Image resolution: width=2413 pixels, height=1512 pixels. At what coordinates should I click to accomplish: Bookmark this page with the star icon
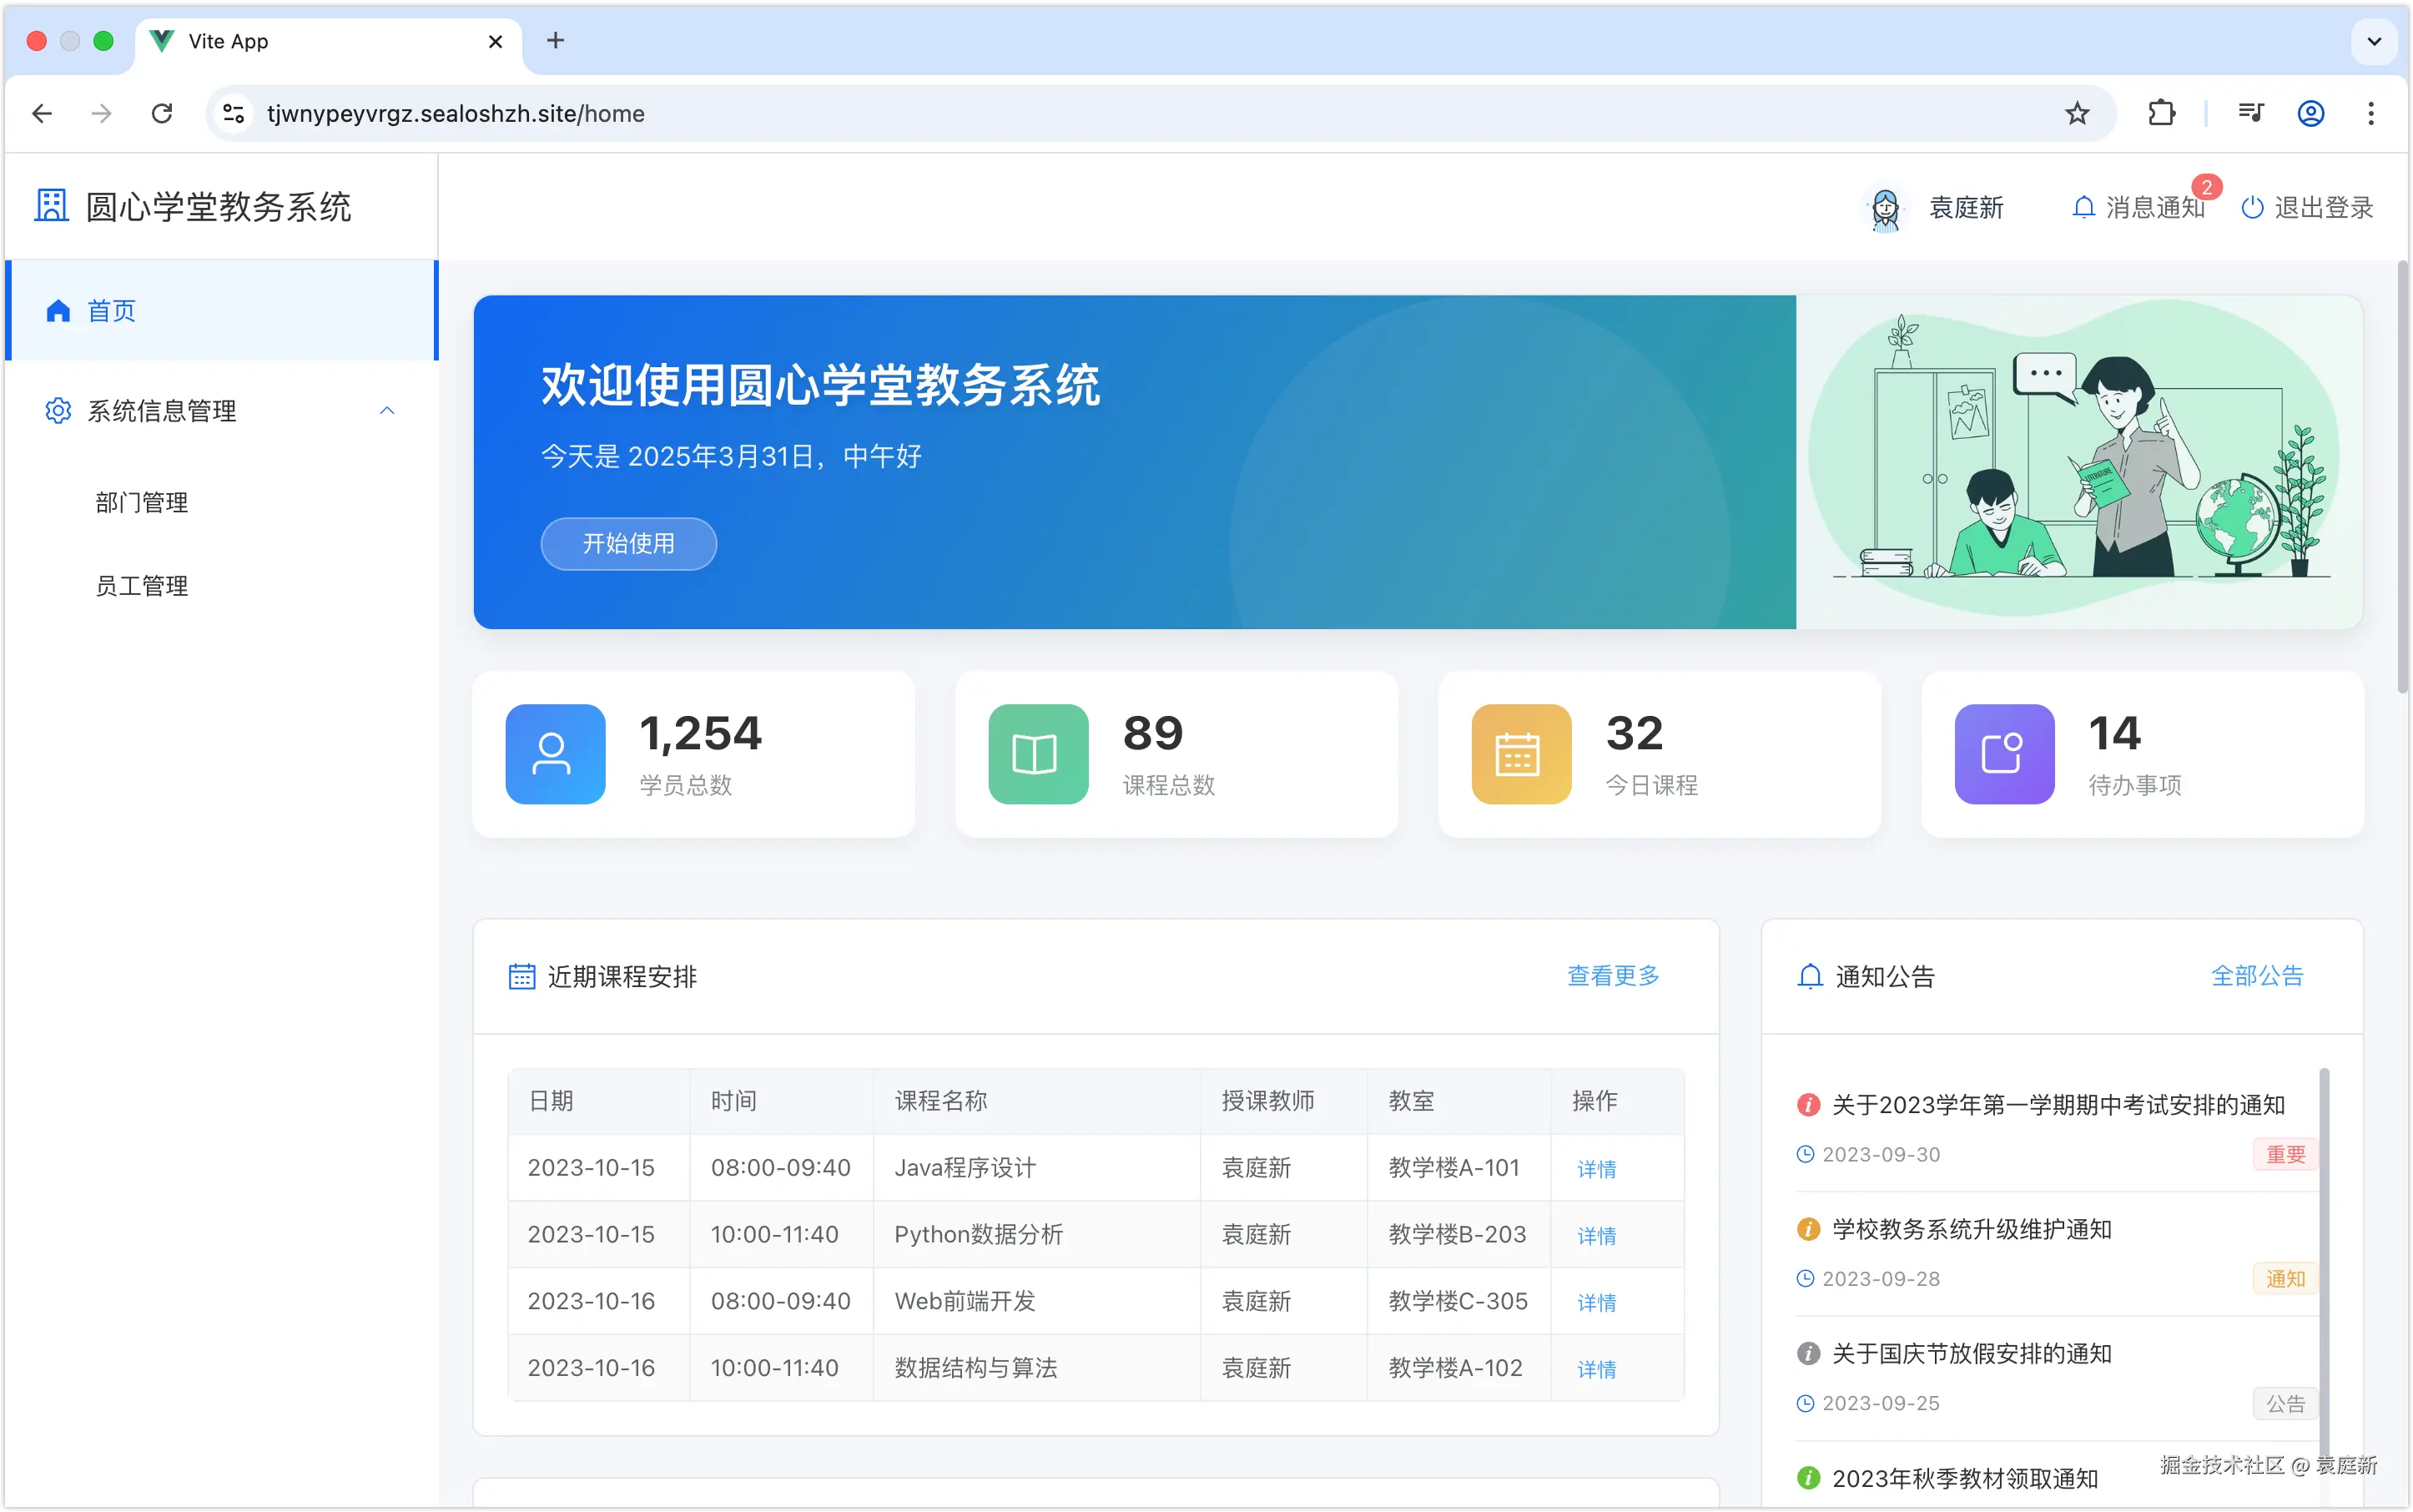coord(2077,113)
